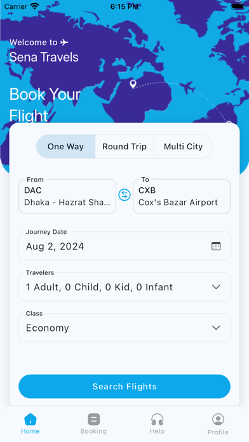249x442 pixels.
Task: Expand the Travelers dropdown arrow
Action: click(216, 287)
